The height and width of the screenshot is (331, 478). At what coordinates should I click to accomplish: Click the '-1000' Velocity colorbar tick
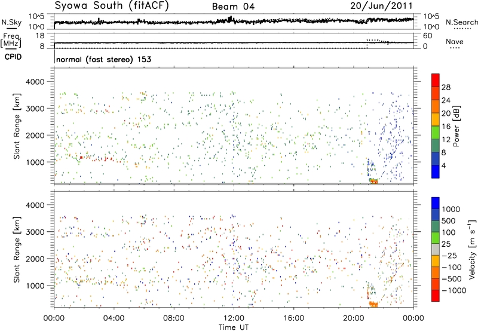pos(454,290)
